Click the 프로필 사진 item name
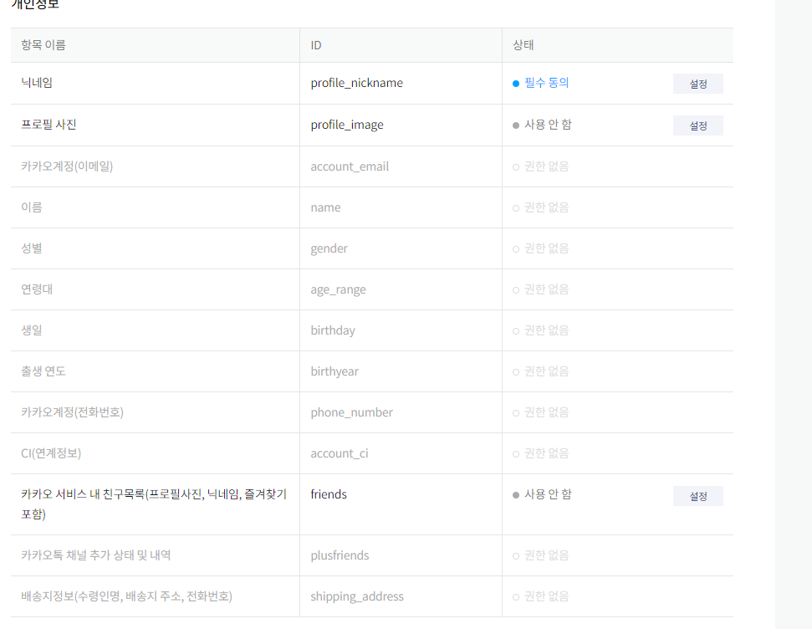This screenshot has width=812, height=629. tap(49, 125)
